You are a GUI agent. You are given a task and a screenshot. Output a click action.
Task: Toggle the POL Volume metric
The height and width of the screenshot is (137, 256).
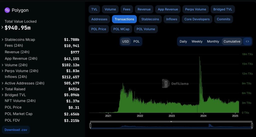coord(146,29)
